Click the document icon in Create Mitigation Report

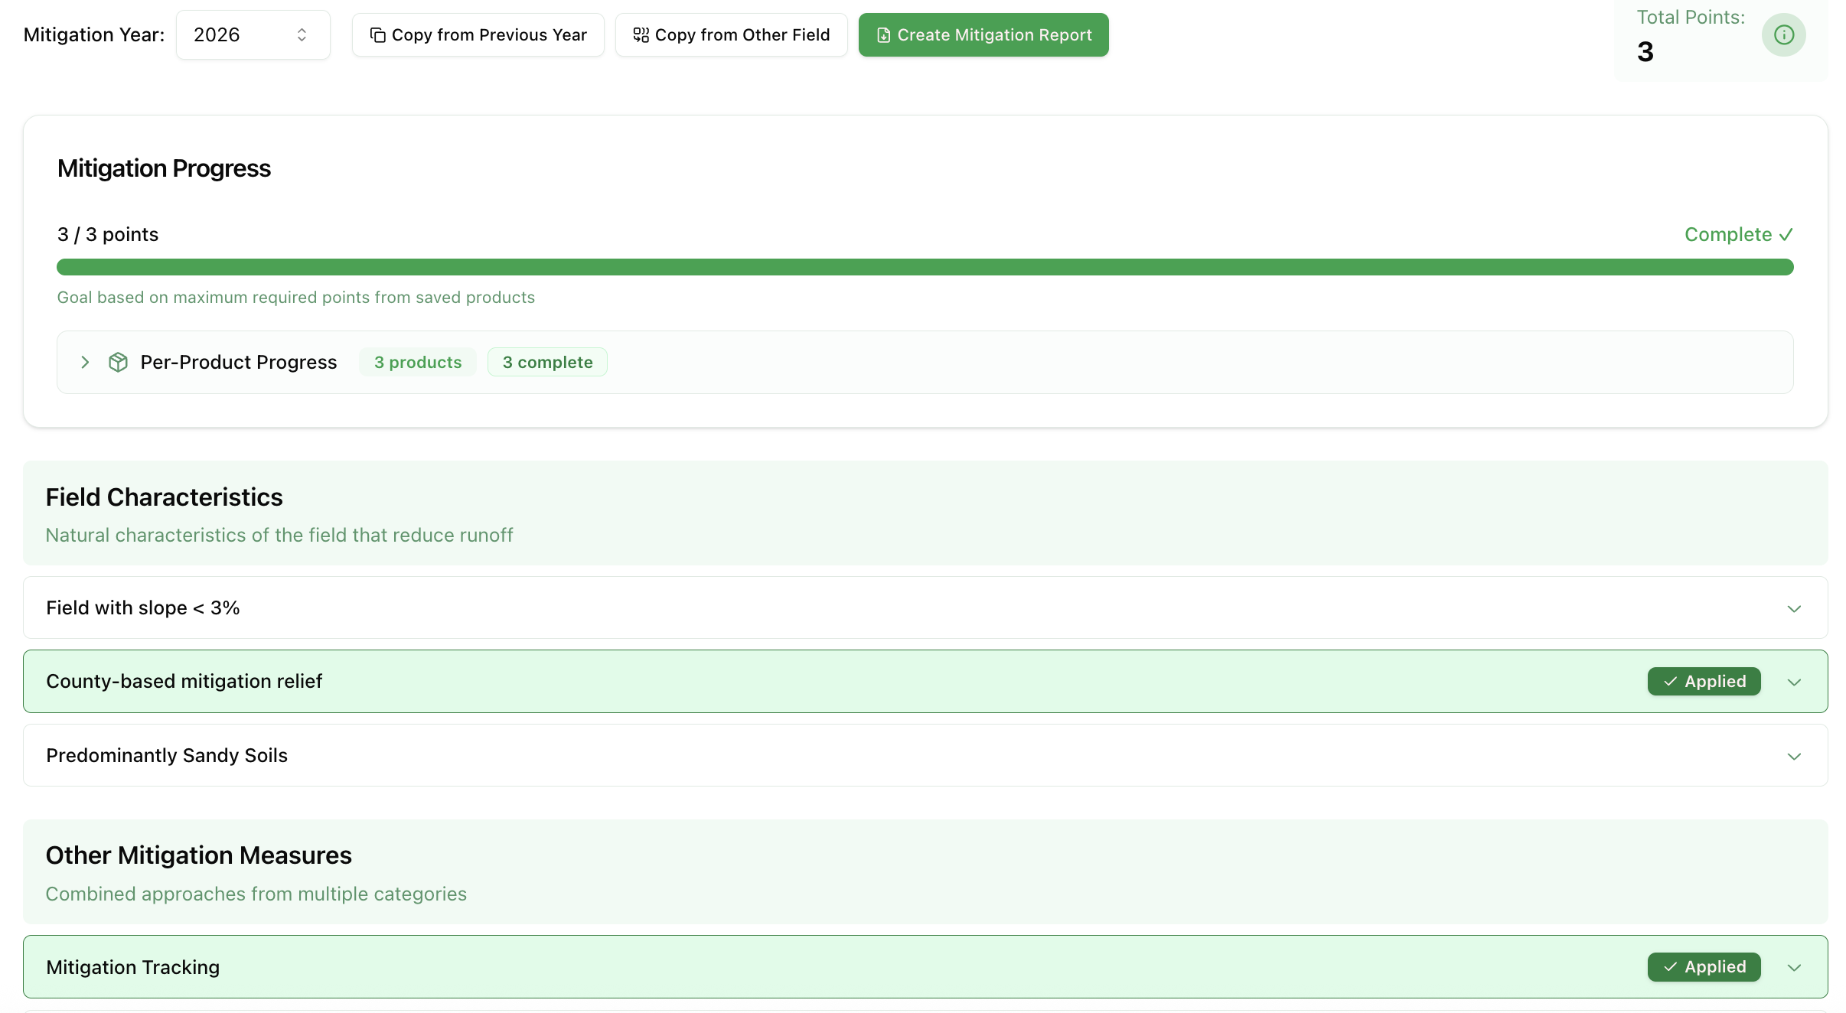click(x=883, y=35)
